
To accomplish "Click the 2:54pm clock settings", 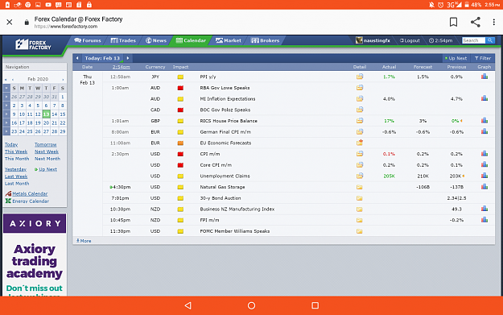I will pos(441,40).
